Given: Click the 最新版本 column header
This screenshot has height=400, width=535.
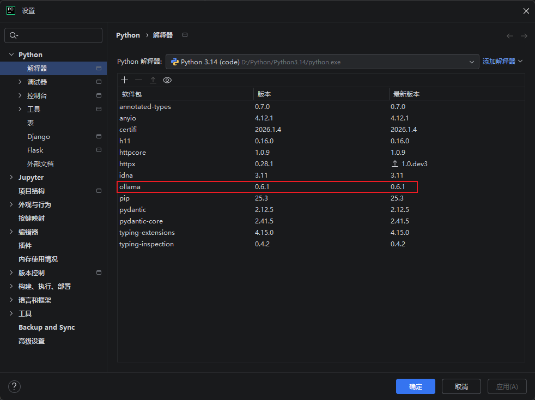Looking at the screenshot, I should click(x=457, y=94).
